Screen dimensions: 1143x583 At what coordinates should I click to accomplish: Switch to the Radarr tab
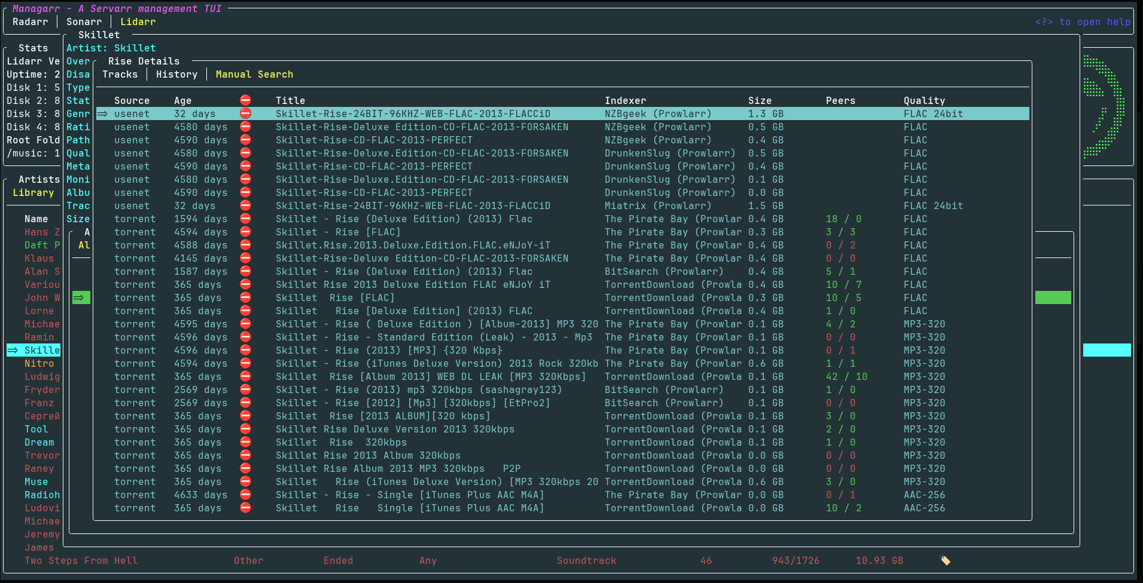coord(30,22)
